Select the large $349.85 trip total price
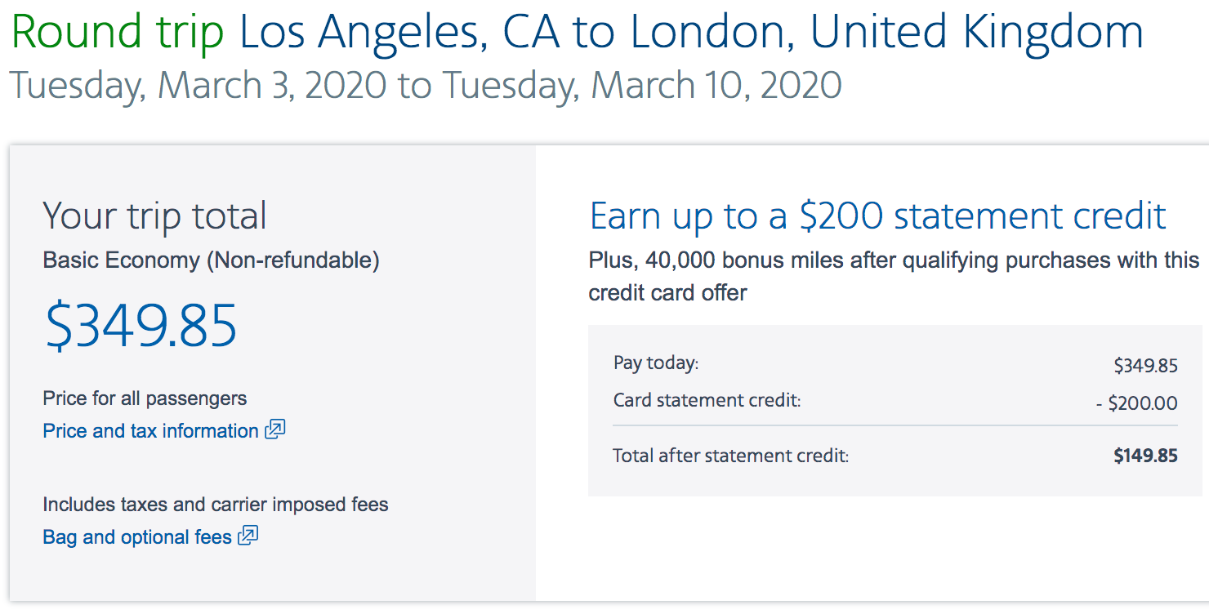Screen dimensions: 1209x614 coord(141,325)
